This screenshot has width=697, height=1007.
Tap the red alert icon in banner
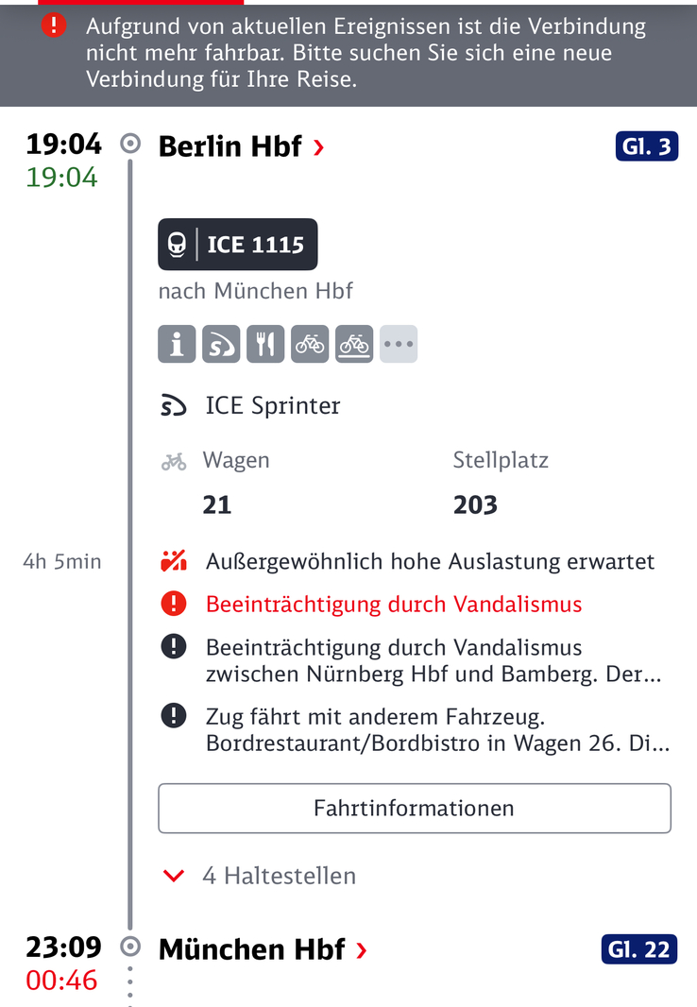point(54,26)
